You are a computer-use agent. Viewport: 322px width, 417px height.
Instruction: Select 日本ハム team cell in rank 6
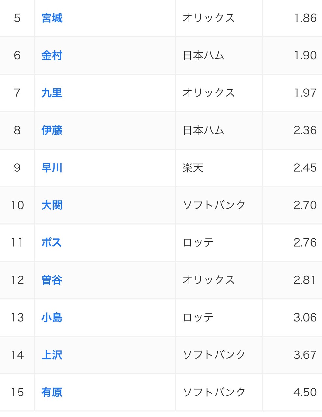pos(219,55)
